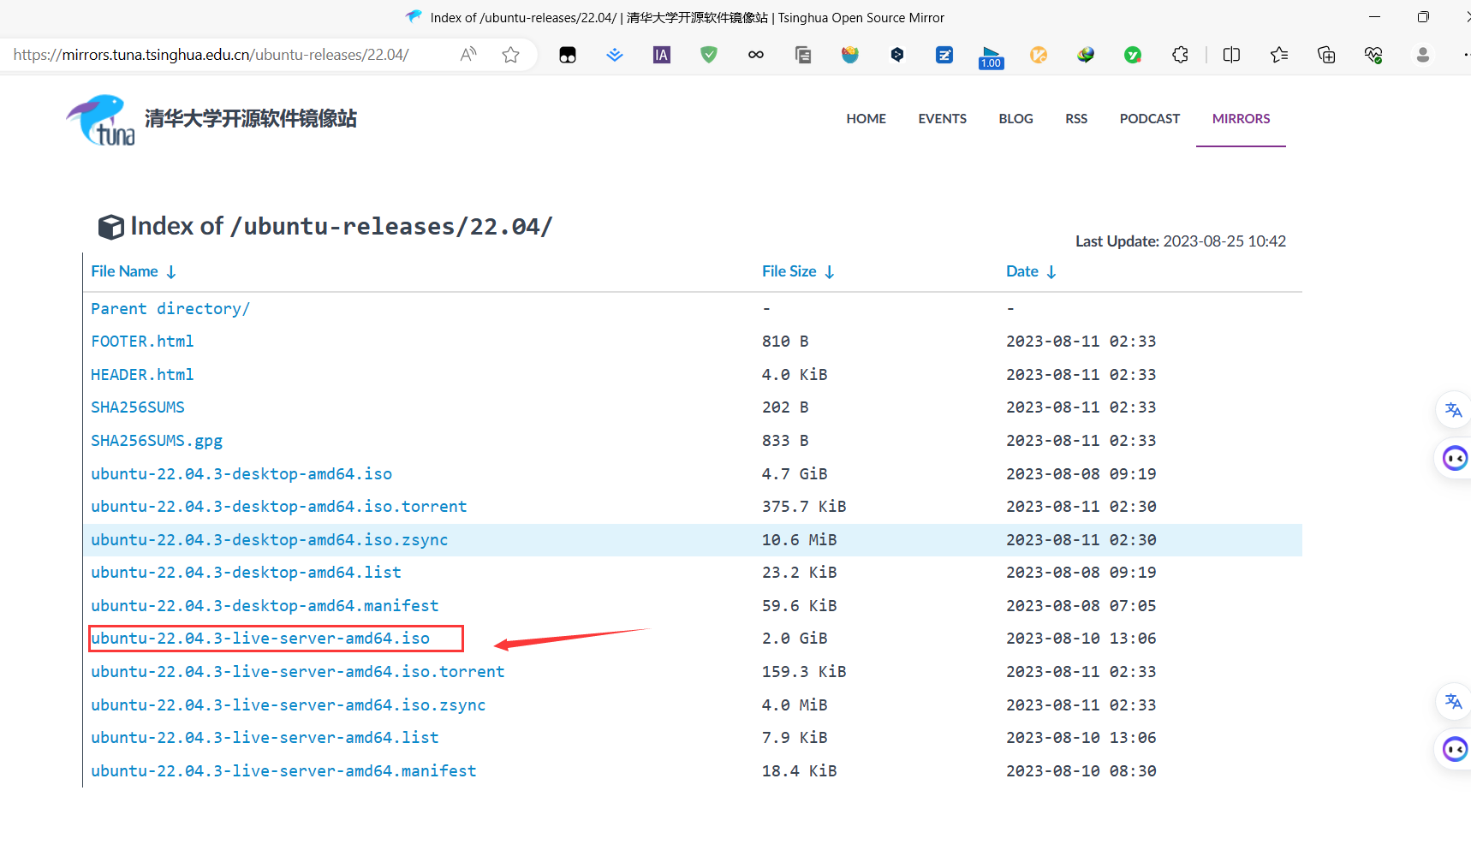Image resolution: width=1471 pixels, height=850 pixels.
Task: Select the MIRRORS nav tab
Action: coord(1242,119)
